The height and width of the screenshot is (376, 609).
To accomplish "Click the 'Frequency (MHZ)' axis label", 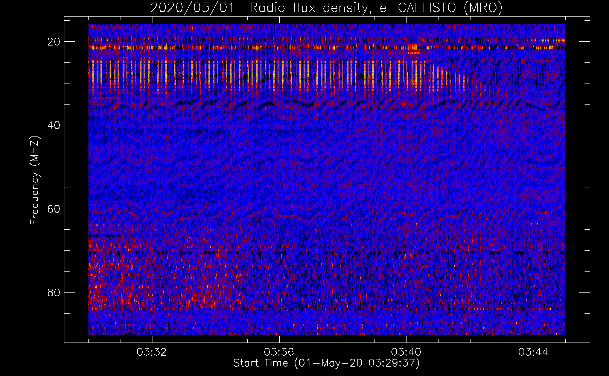I will [x=35, y=180].
